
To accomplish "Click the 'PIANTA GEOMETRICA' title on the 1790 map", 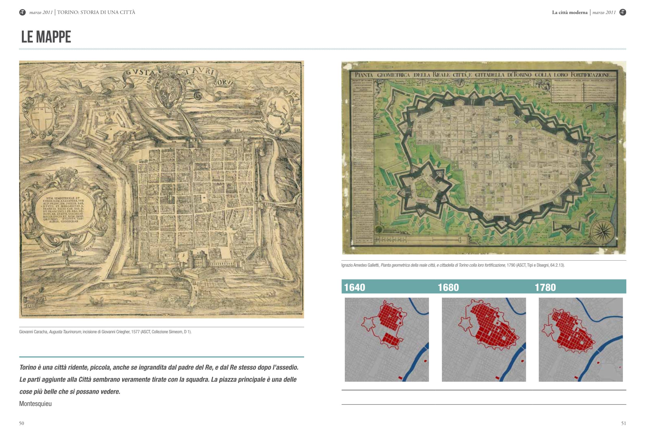I will point(482,75).
